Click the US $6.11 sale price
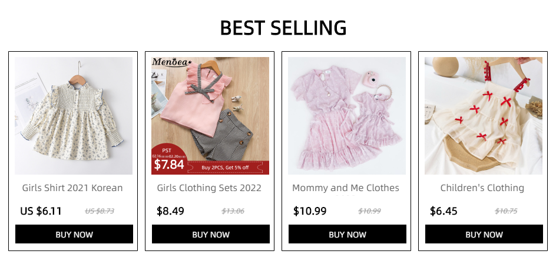Image resolution: width=556 pixels, height=264 pixels. (41, 211)
